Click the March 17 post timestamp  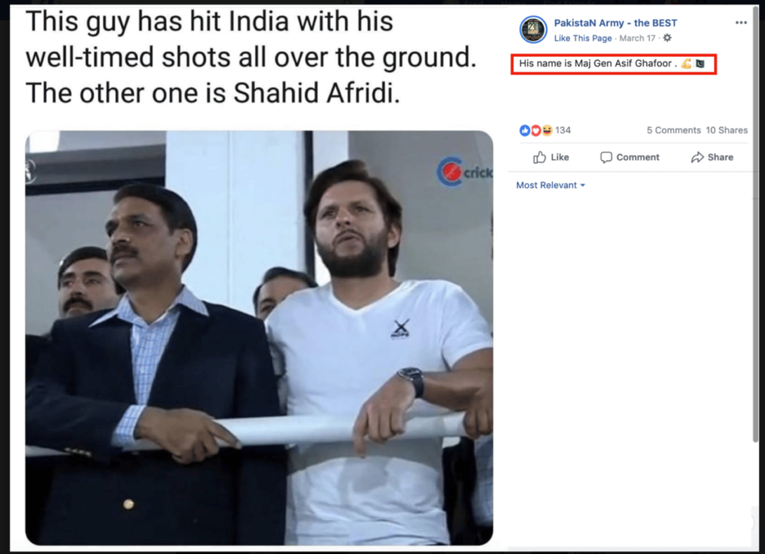coord(637,38)
